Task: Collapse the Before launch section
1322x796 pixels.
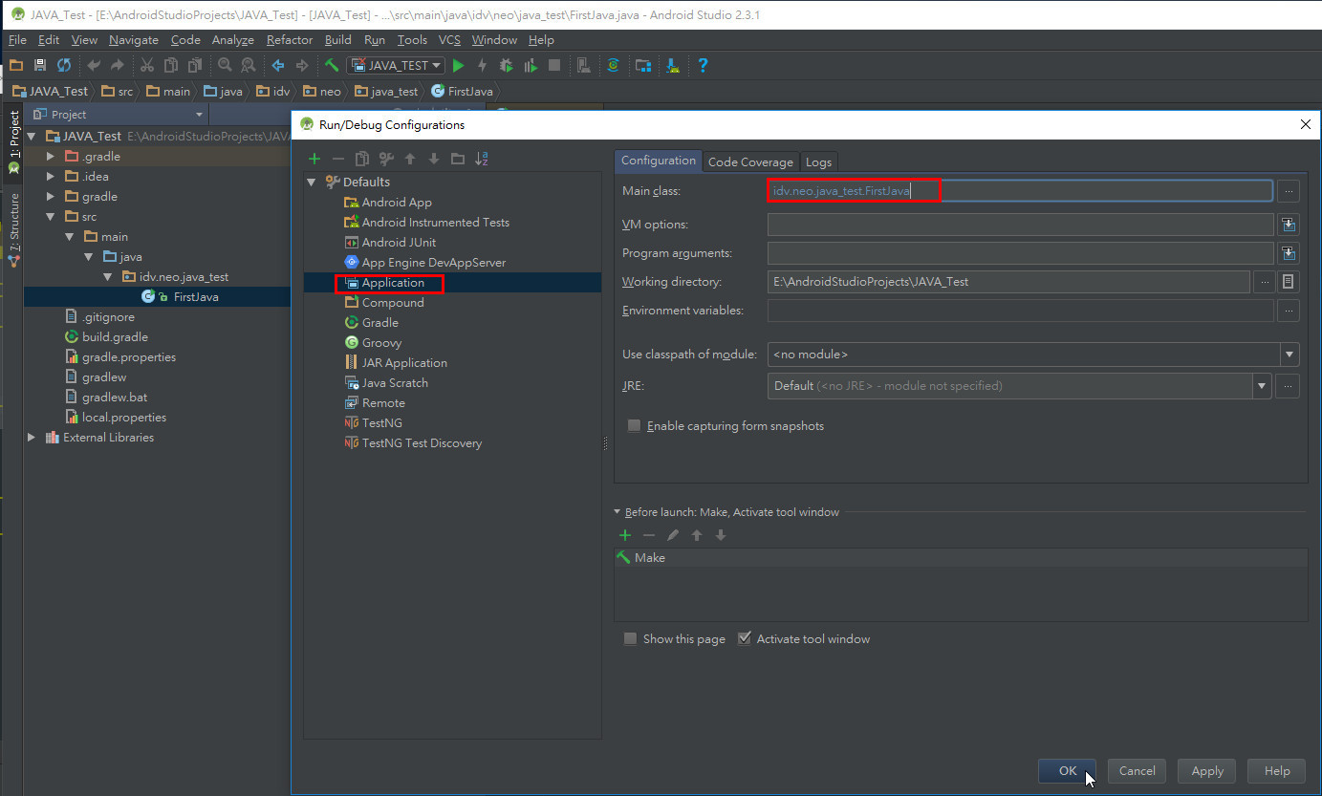Action: (x=618, y=512)
